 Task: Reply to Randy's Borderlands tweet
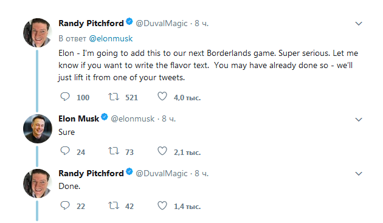[65, 97]
